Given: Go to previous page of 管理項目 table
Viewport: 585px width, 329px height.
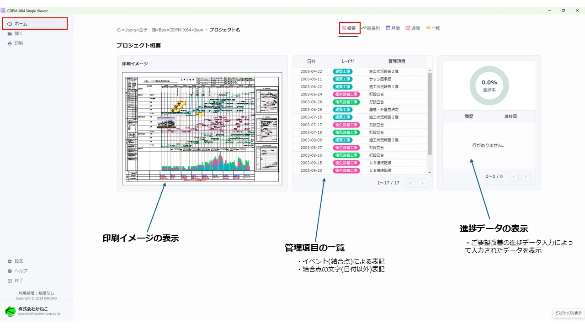Looking at the screenshot, I should coord(411,183).
